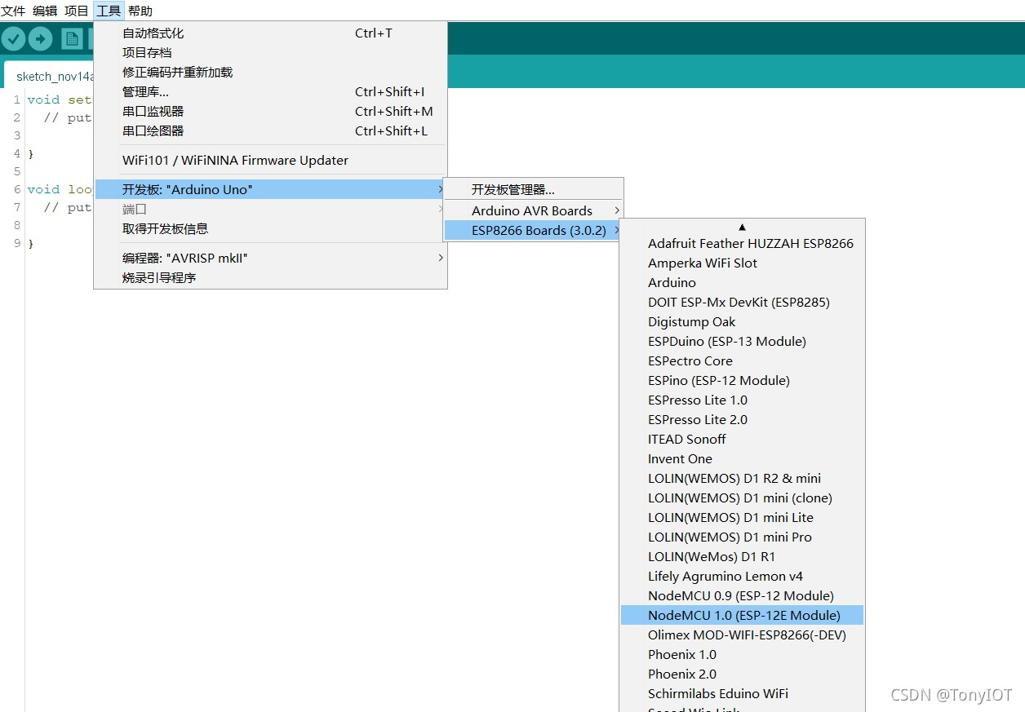Choose 自动格式化 from the menu
Screen dimensions: 1025x712
271,33
